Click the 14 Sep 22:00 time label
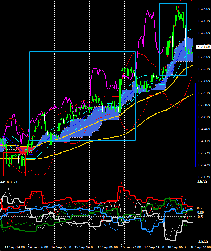211x251 pixels. click(61, 247)
